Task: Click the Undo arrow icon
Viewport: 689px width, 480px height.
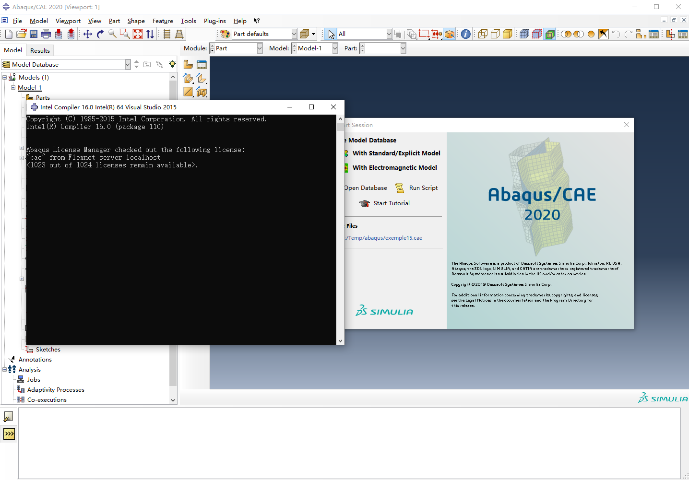Action: click(x=616, y=34)
